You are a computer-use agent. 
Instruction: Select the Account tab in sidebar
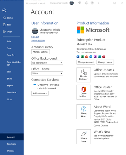click(12, 137)
